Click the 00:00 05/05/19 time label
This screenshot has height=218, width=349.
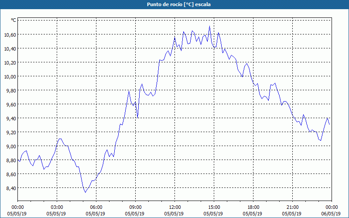tap(17, 211)
